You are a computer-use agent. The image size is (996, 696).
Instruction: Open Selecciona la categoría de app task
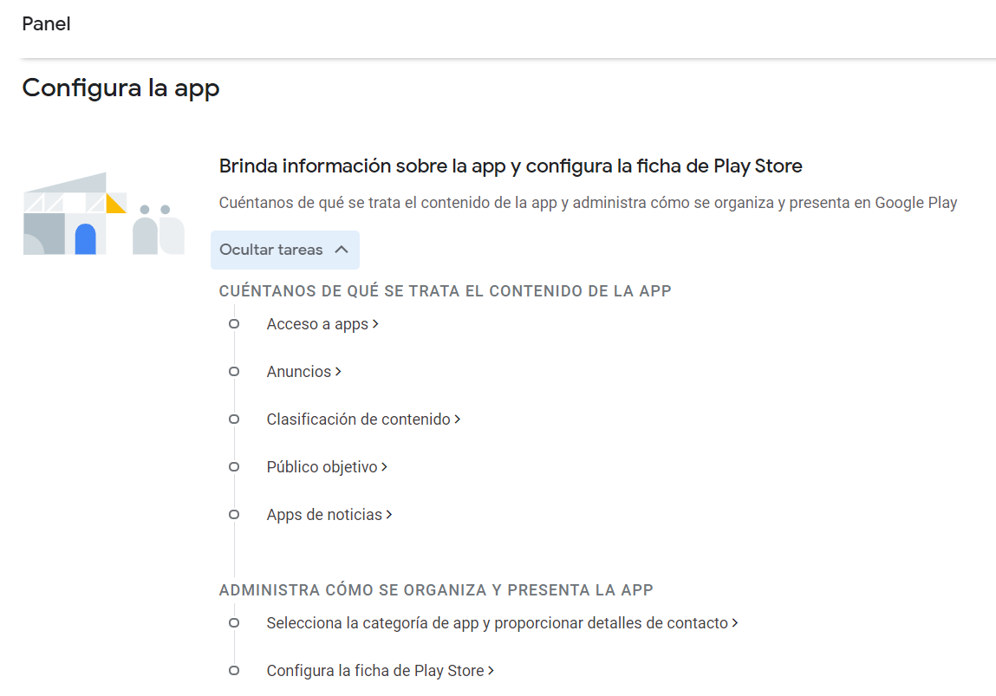(502, 623)
